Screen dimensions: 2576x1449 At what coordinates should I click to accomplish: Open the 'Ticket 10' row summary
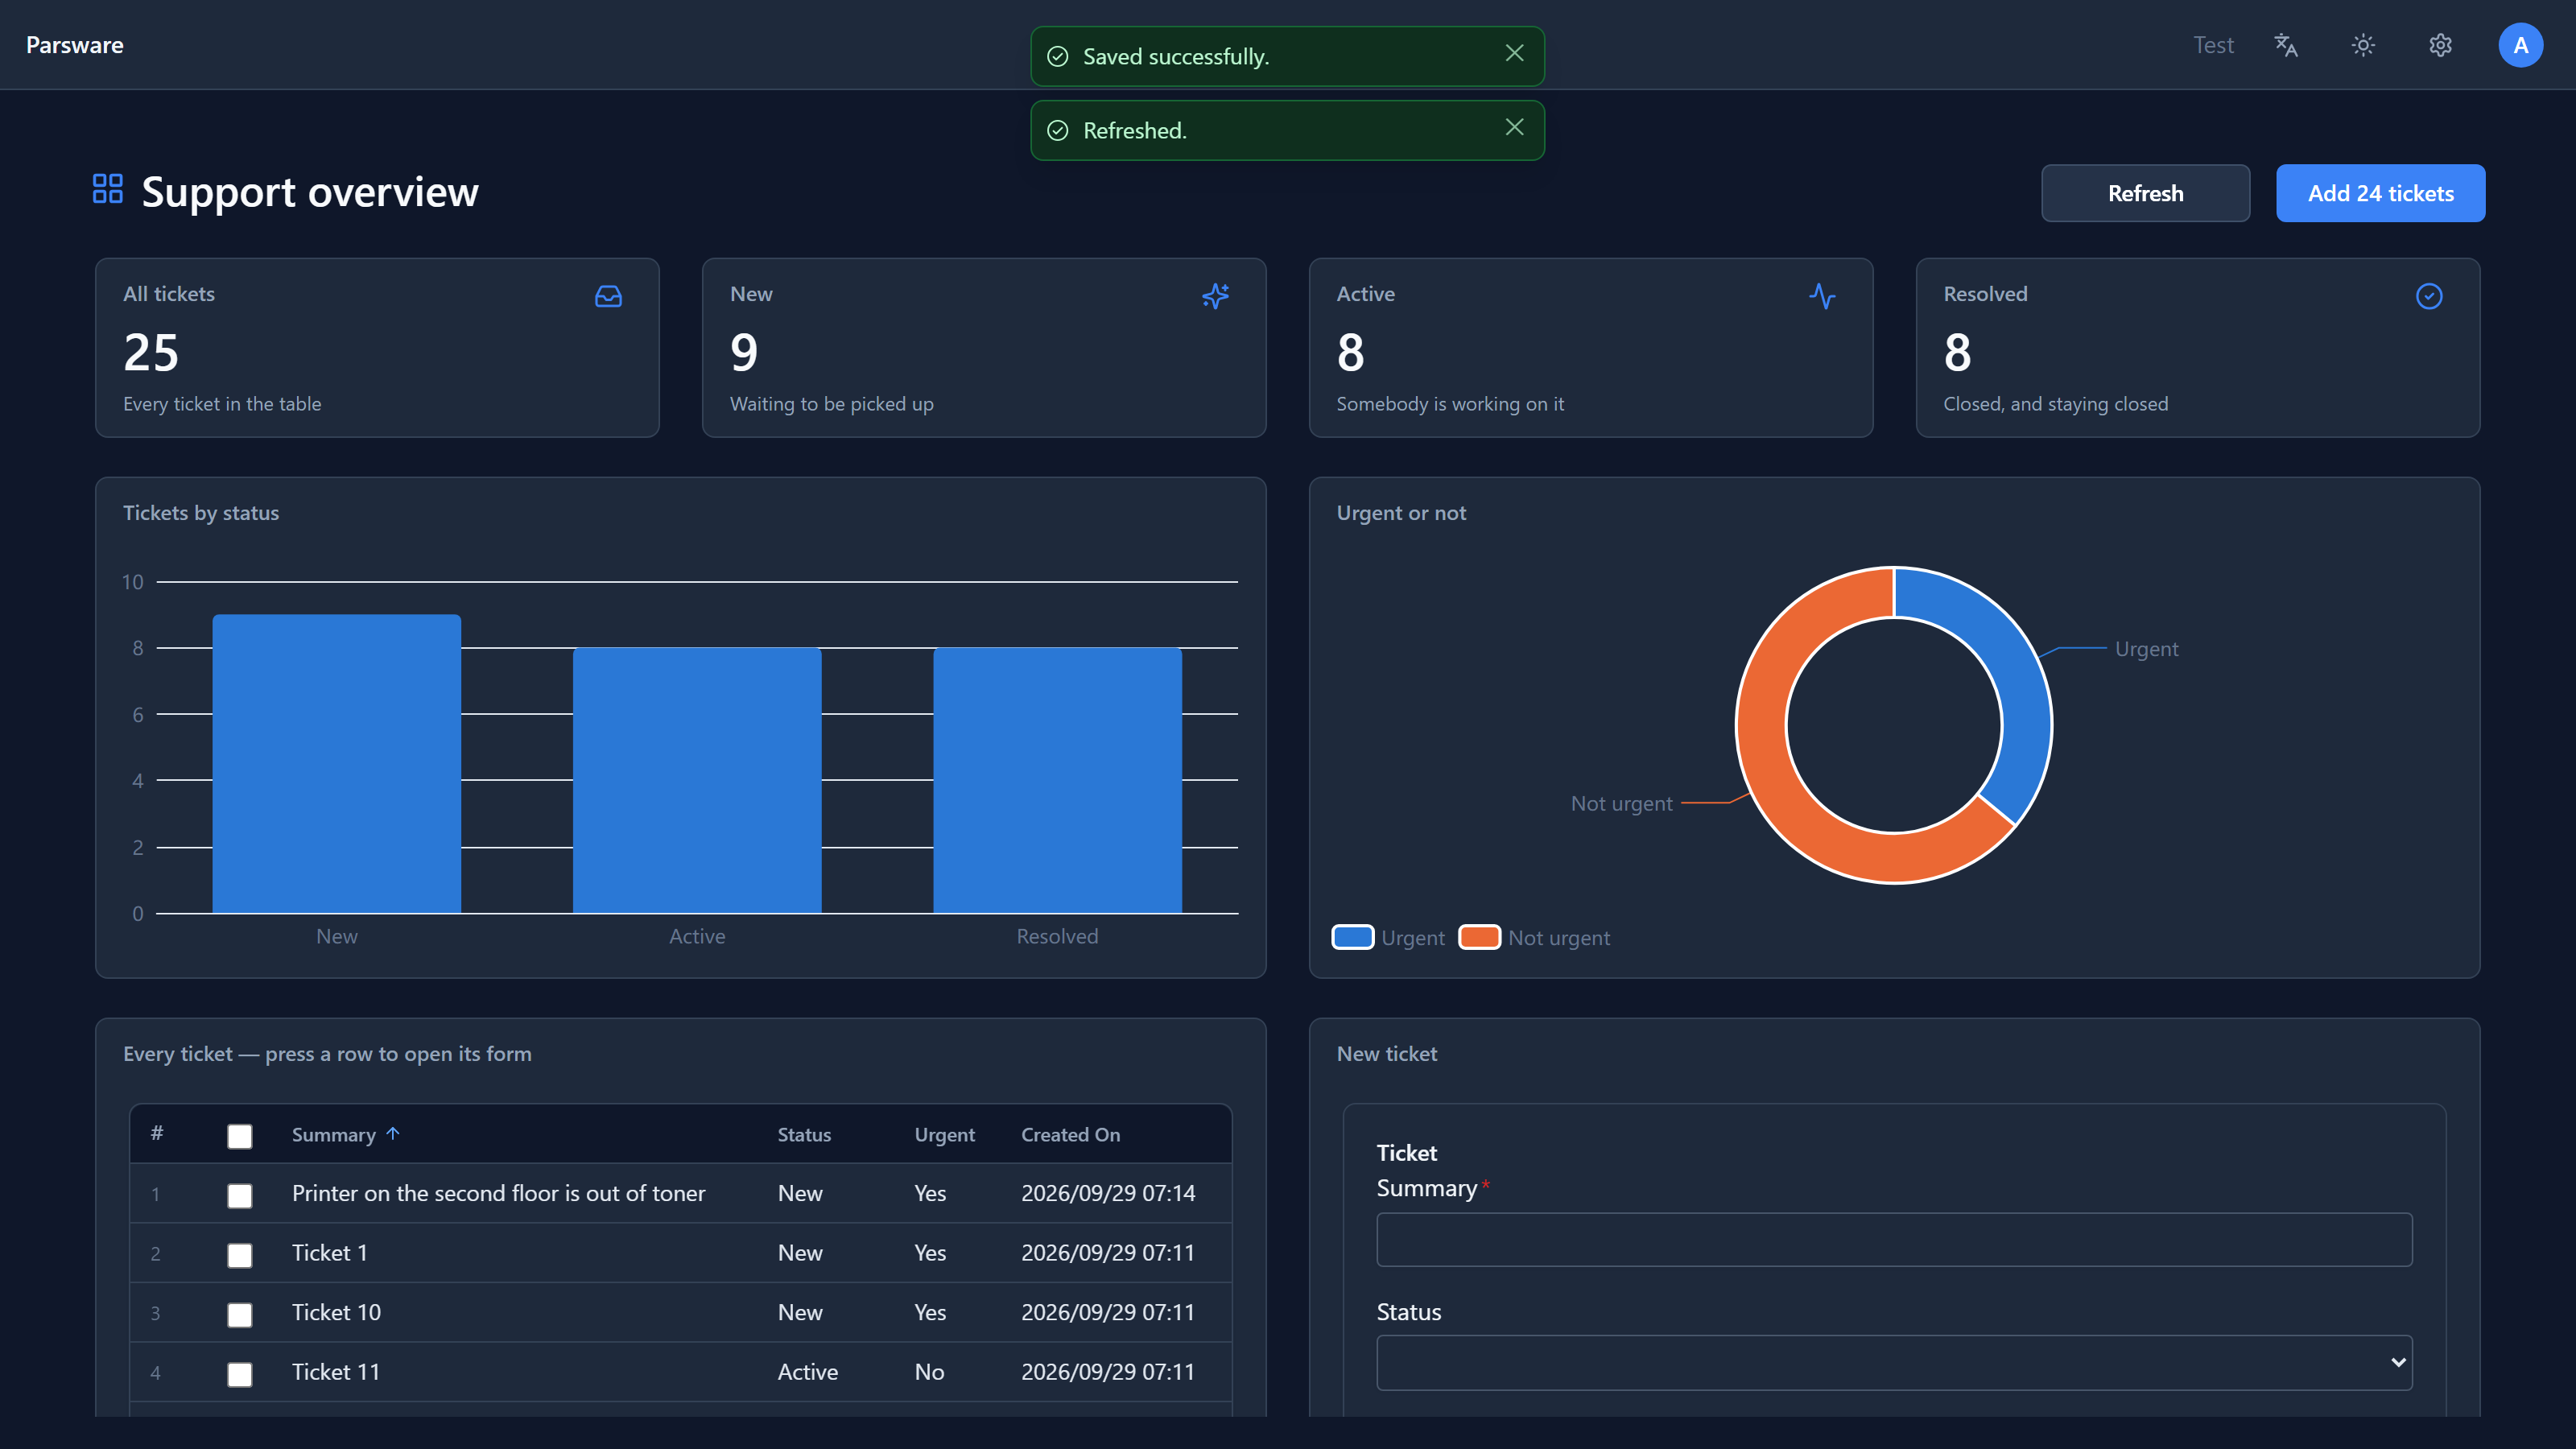coord(336,1312)
